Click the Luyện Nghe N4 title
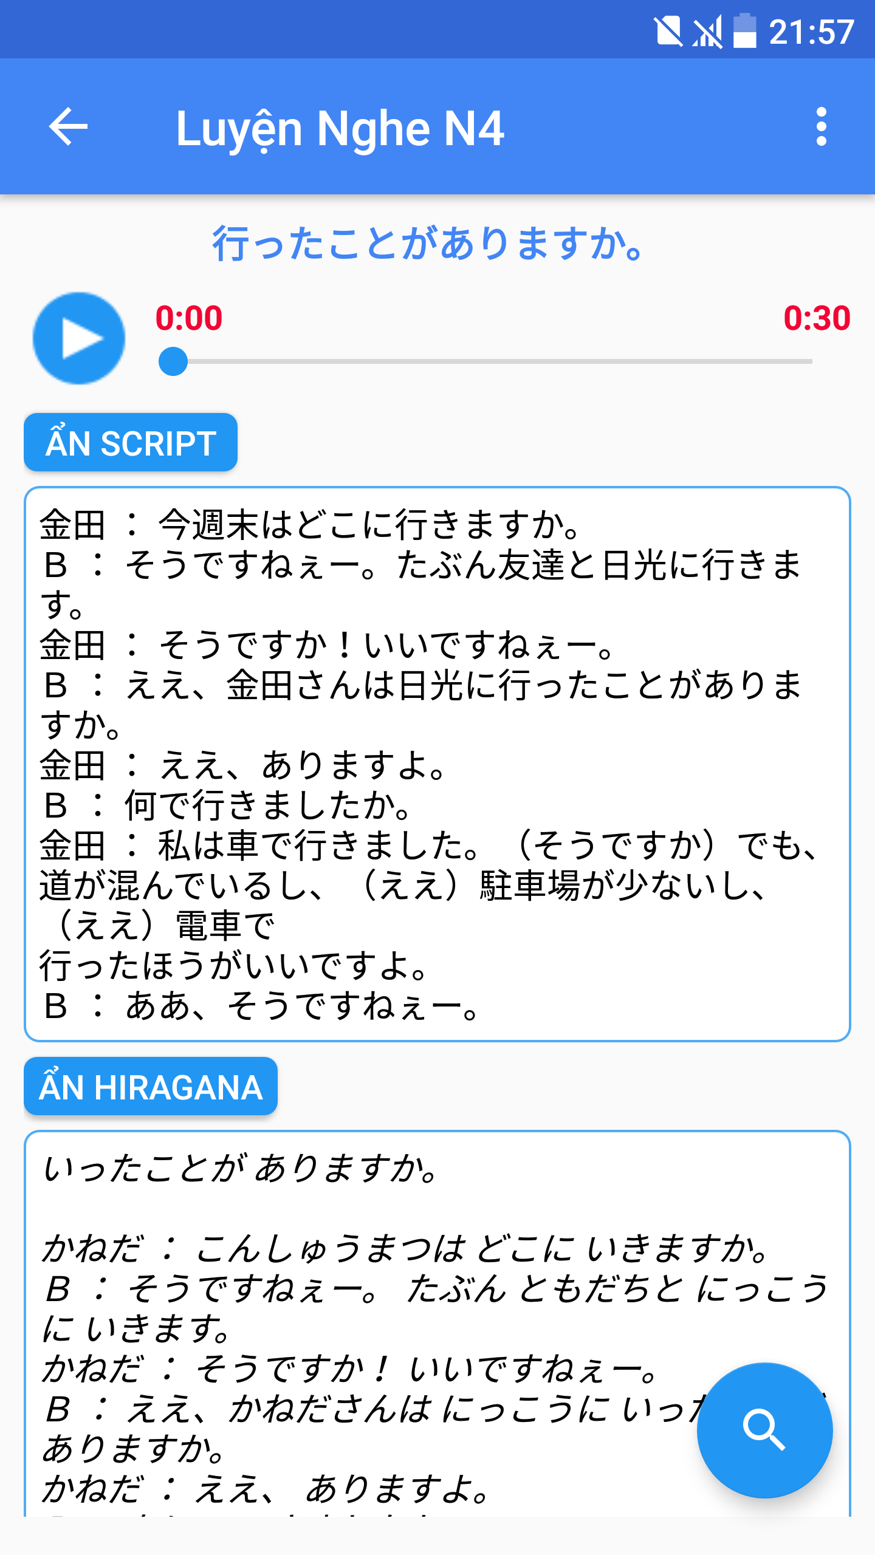 340,128
